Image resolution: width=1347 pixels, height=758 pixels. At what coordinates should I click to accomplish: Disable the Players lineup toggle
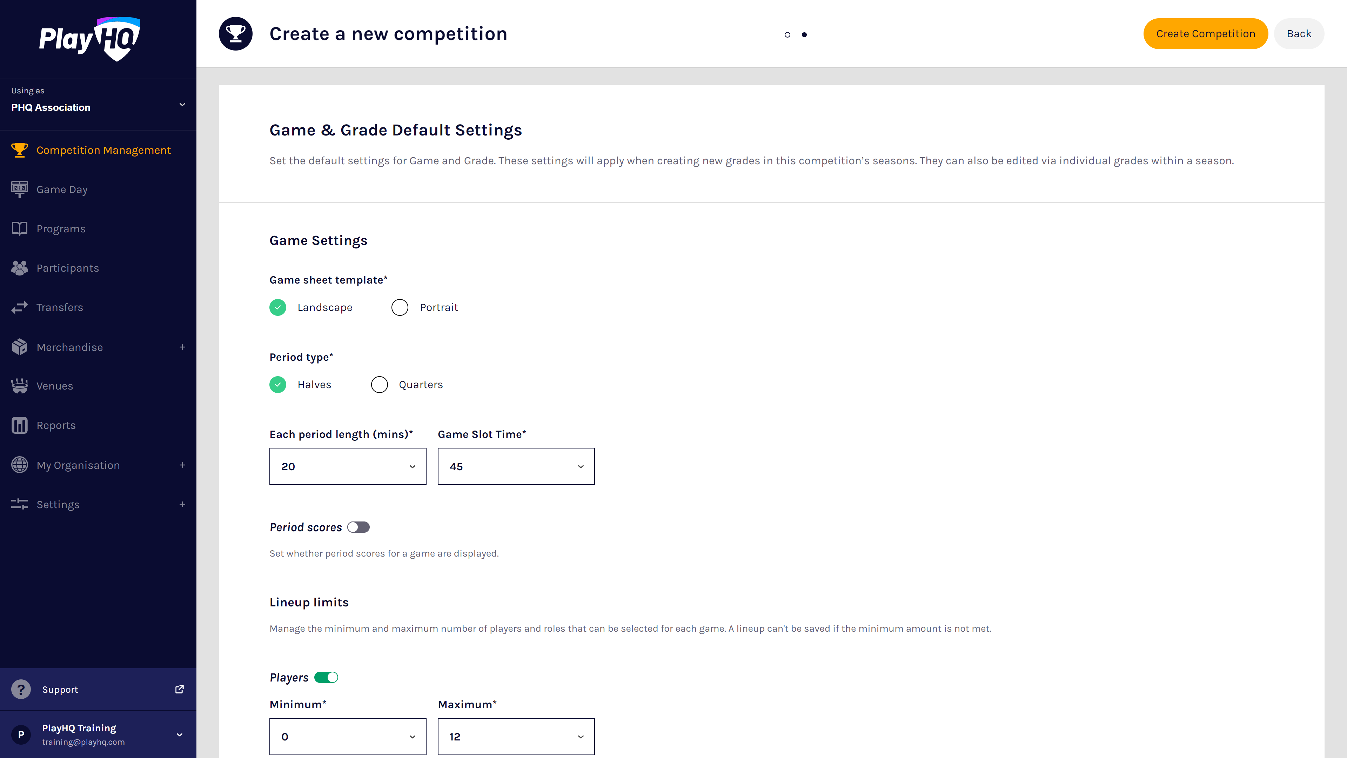(x=328, y=677)
